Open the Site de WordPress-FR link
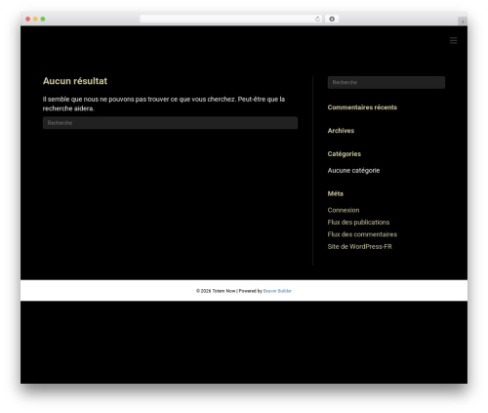This screenshot has height=413, width=488. click(x=359, y=247)
